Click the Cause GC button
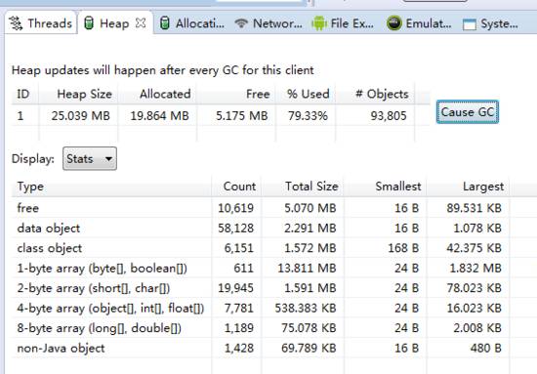Screen dimensions: 537x374 pos(468,112)
